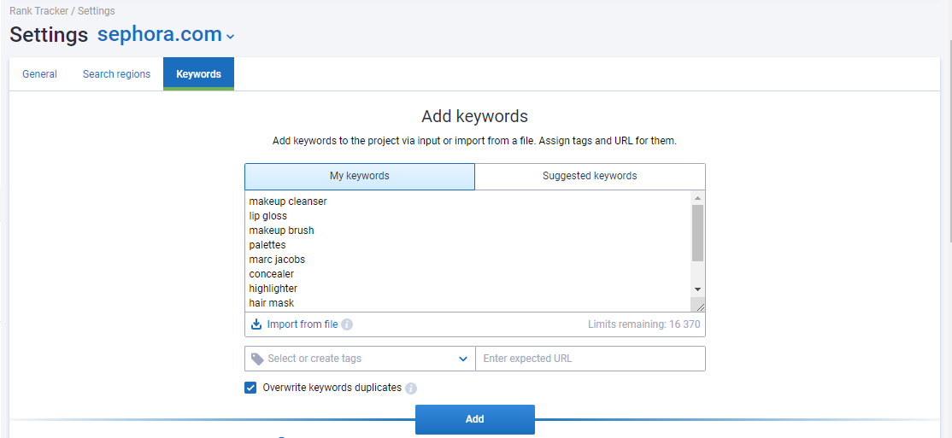The height and width of the screenshot is (438, 952).
Task: Expand the Select or create tags dropdown
Action: tap(463, 359)
